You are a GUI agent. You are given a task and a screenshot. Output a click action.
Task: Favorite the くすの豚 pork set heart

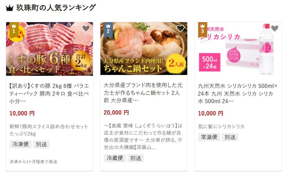click(86, 28)
